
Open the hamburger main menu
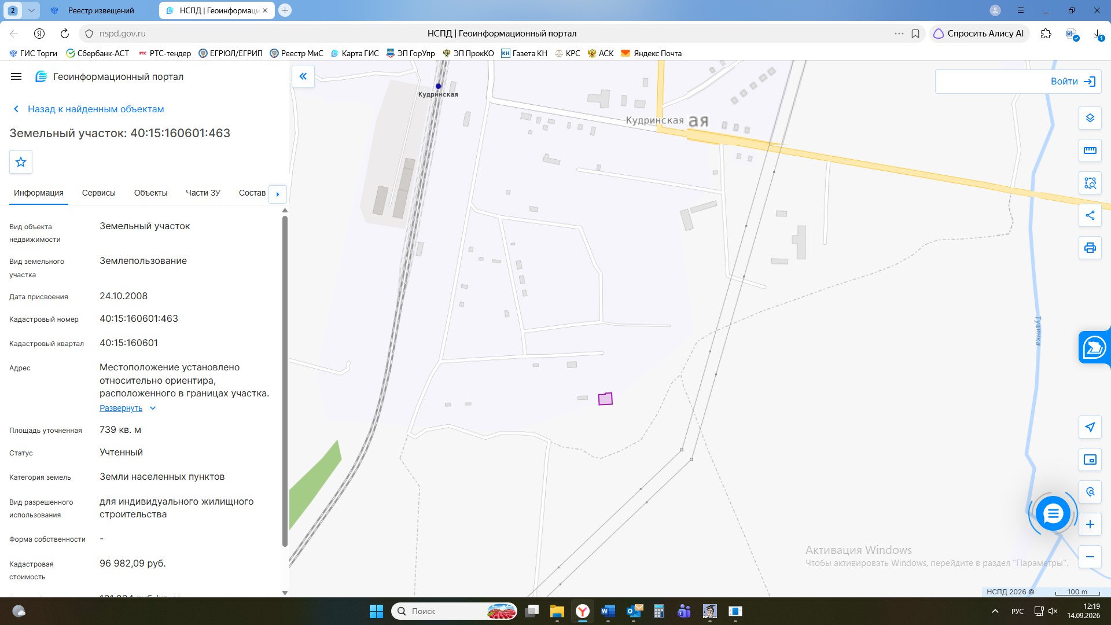click(16, 76)
